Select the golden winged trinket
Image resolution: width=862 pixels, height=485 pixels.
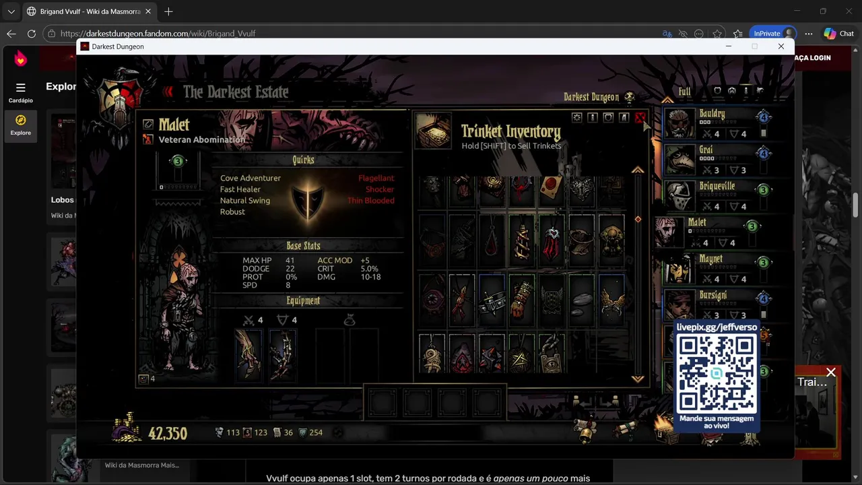pos(611,300)
